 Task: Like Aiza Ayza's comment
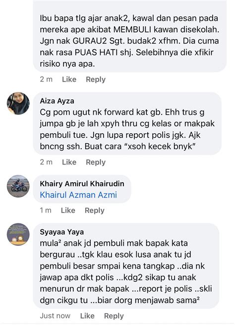(x=69, y=162)
